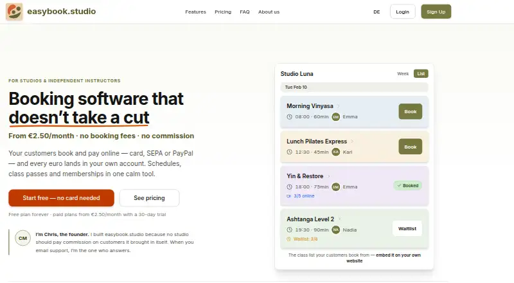Click the For Studios & Independent Instructors label

65,81
